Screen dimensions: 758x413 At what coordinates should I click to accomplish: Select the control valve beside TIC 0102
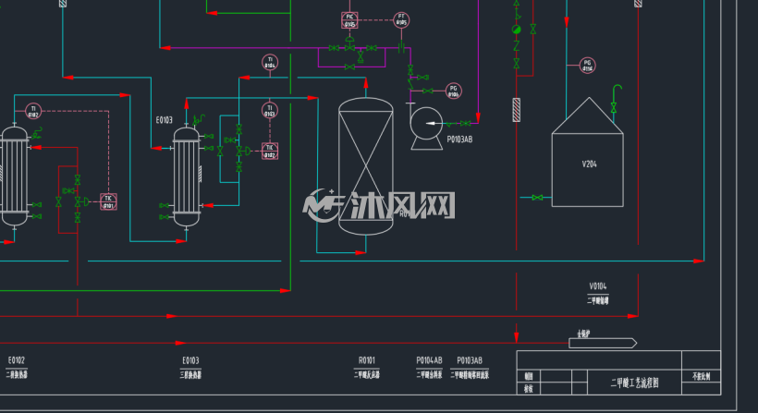(243, 152)
